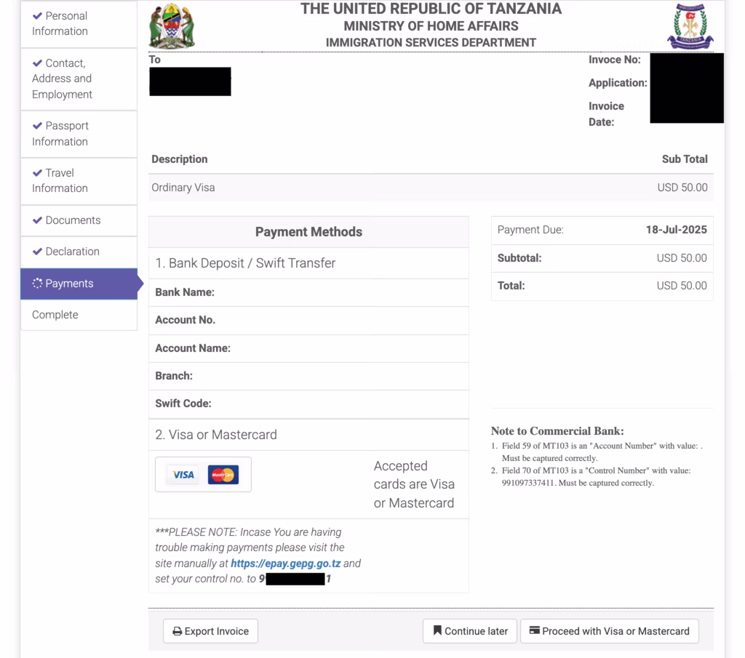745x658 pixels.
Task: Proceed with Visa or Mastercard payment
Action: pyautogui.click(x=610, y=631)
